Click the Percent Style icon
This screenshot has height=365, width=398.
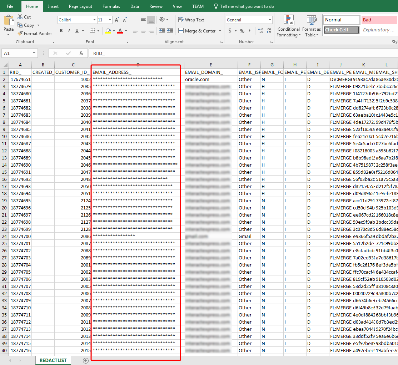point(242,31)
